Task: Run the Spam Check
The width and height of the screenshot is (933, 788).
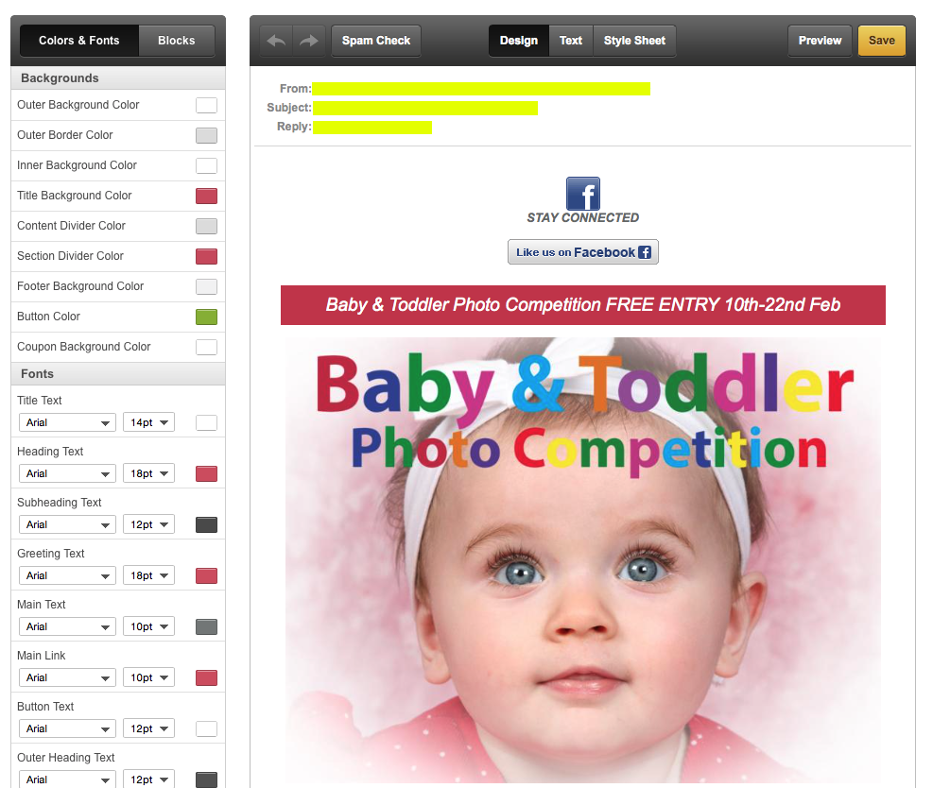Action: click(375, 41)
